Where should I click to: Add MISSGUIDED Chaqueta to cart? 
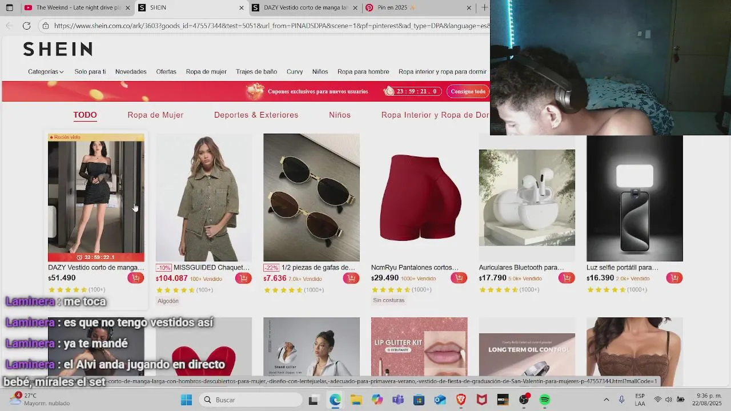(x=243, y=278)
